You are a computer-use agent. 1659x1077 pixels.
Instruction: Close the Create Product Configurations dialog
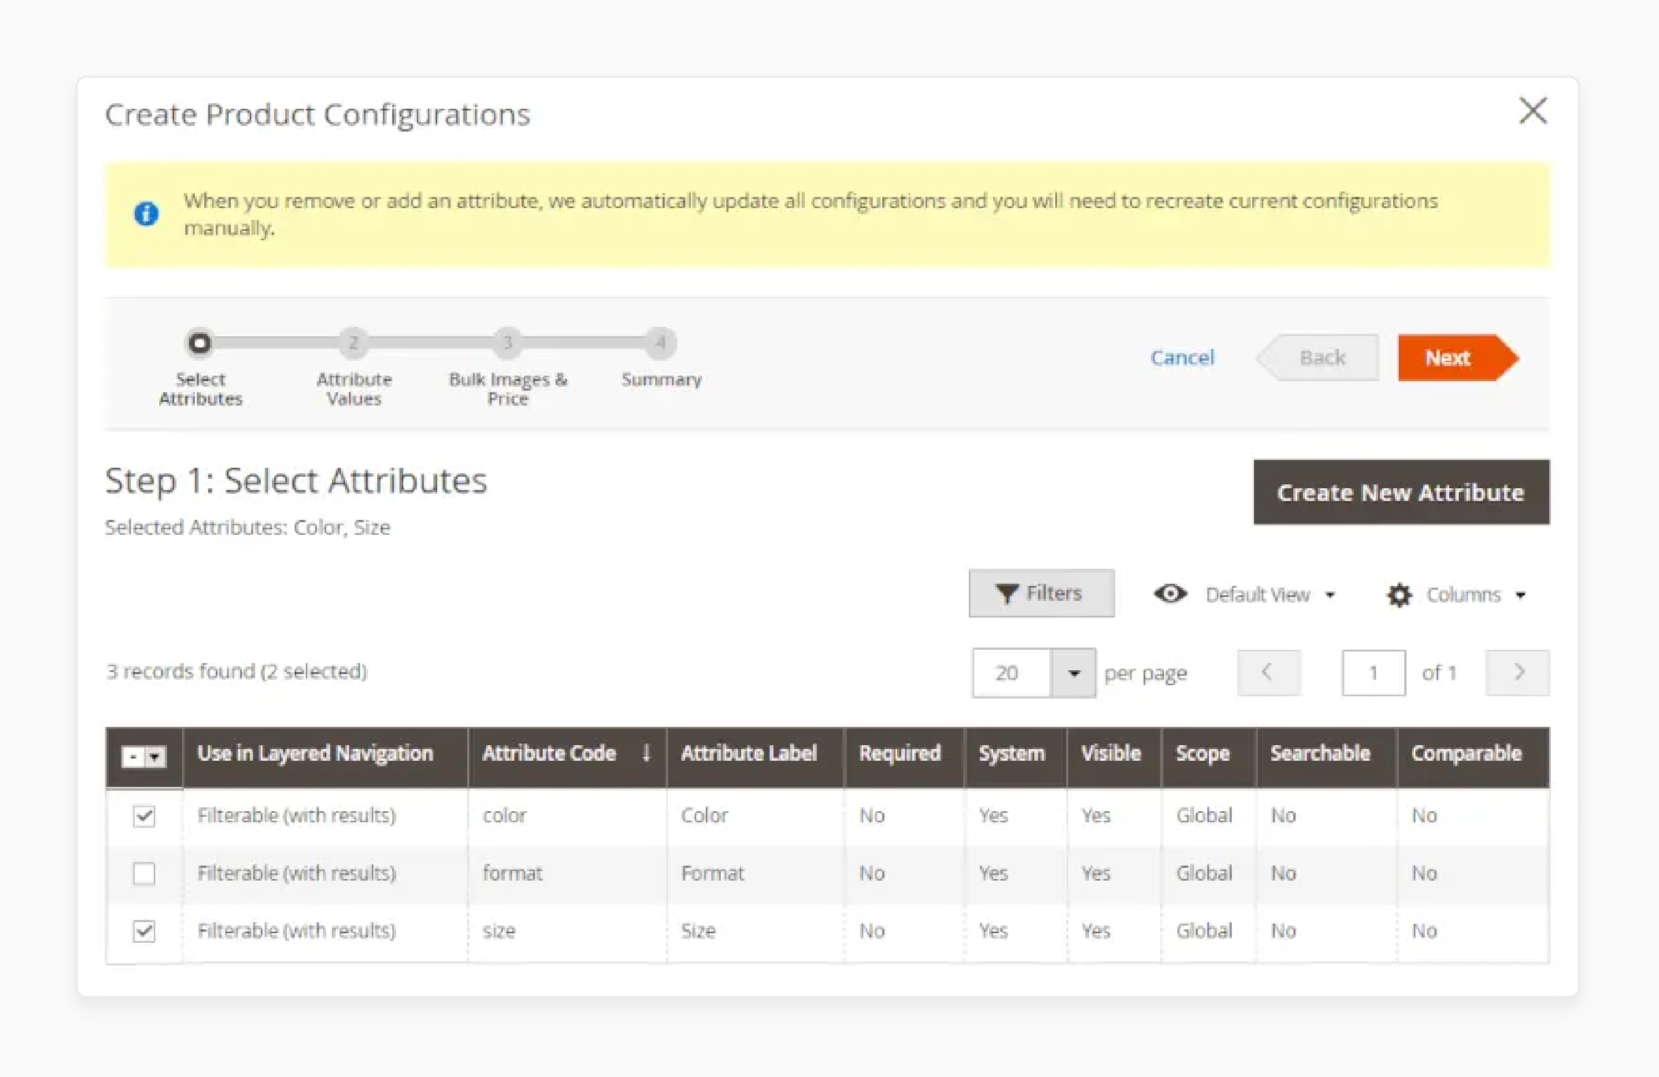click(x=1533, y=111)
